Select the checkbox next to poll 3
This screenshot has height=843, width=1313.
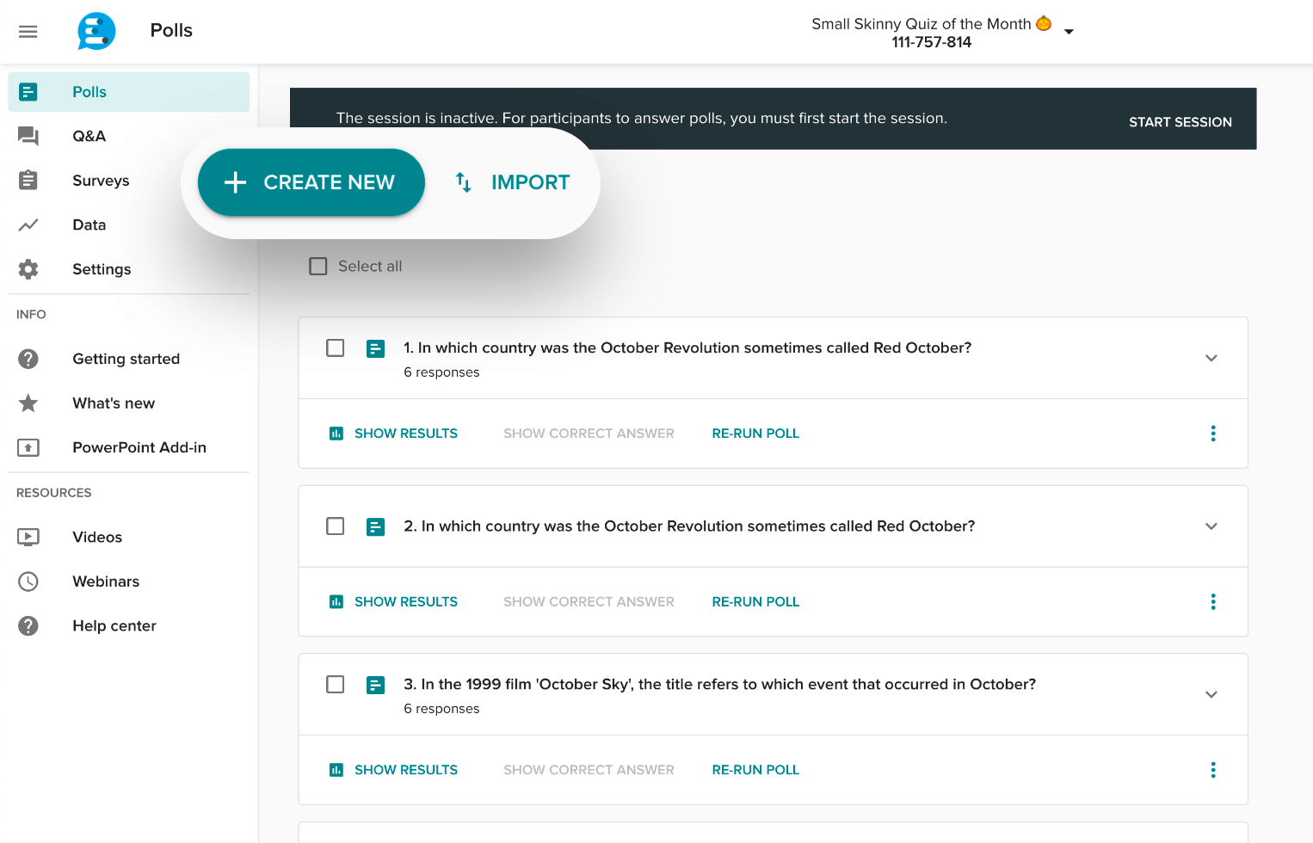[335, 685]
